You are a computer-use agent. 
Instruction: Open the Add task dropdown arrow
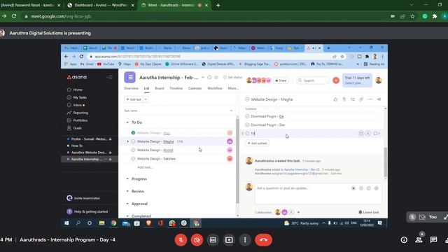(146, 99)
